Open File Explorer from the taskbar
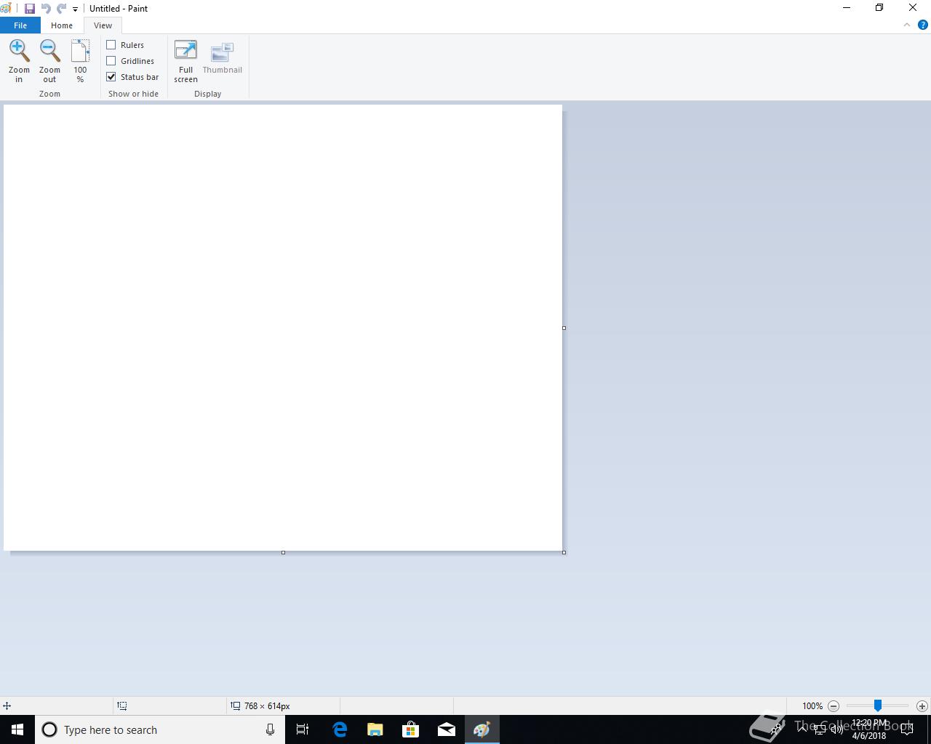The height and width of the screenshot is (744, 931). (x=375, y=729)
